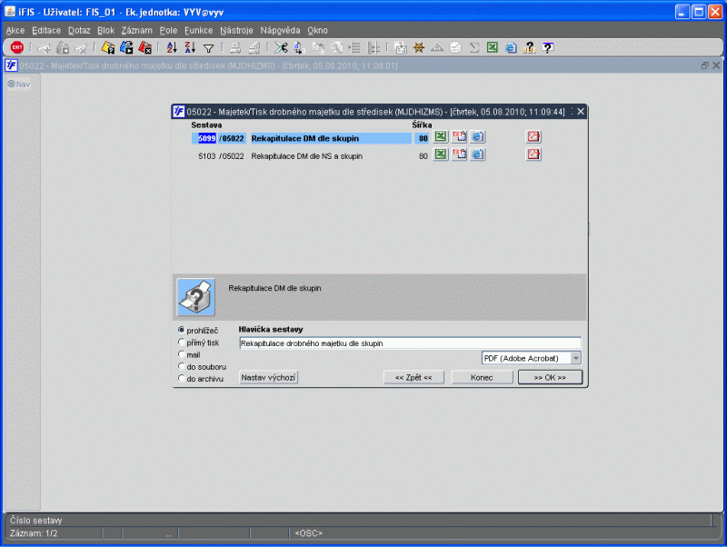727x547 pixels.
Task: Open the Nápověda menu
Action: point(280,30)
